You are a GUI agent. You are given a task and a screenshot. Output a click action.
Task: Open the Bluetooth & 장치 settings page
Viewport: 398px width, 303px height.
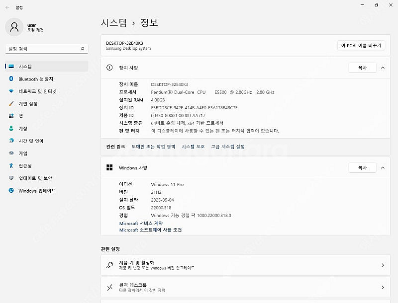click(x=46, y=79)
